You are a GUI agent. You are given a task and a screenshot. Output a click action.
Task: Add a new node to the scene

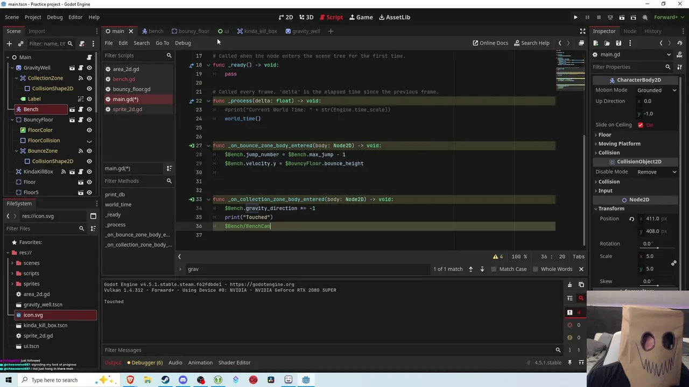pos(9,44)
